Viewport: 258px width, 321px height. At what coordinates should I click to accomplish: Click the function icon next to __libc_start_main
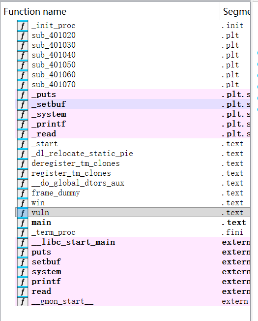(x=23, y=242)
